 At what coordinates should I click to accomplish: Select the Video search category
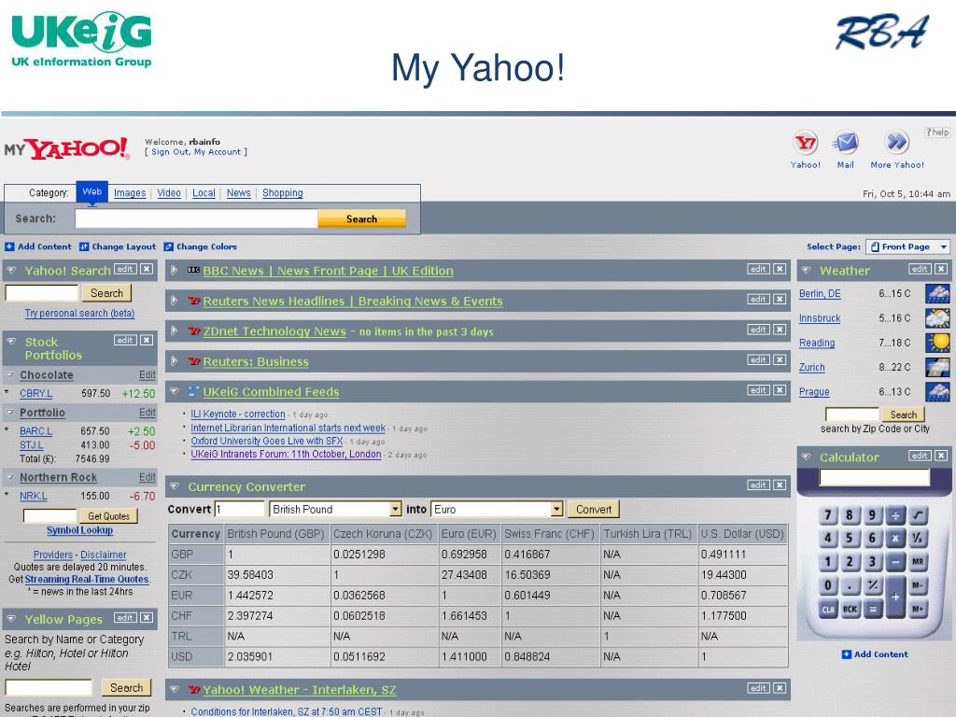[x=169, y=193]
